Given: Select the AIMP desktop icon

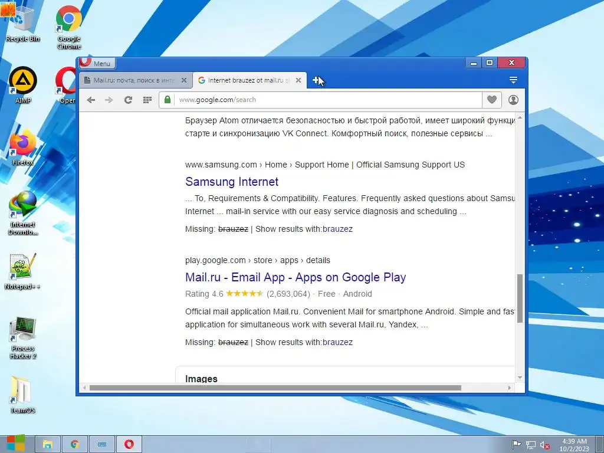Looking at the screenshot, I should click(x=23, y=85).
